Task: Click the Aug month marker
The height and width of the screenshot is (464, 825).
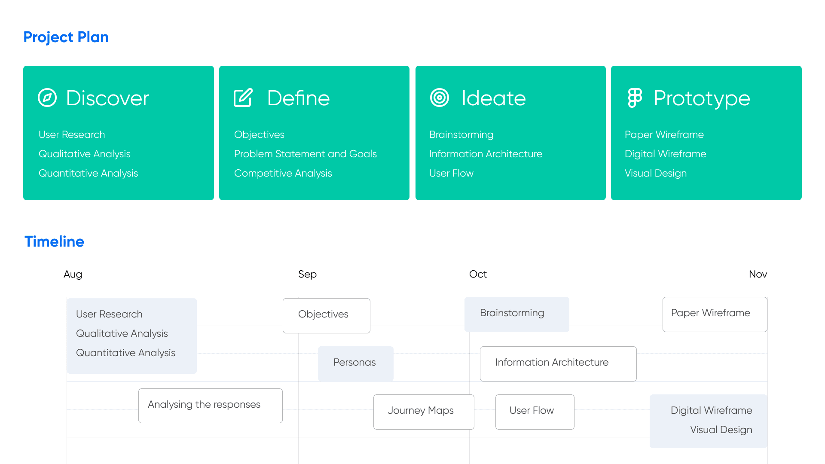Action: pyautogui.click(x=73, y=274)
